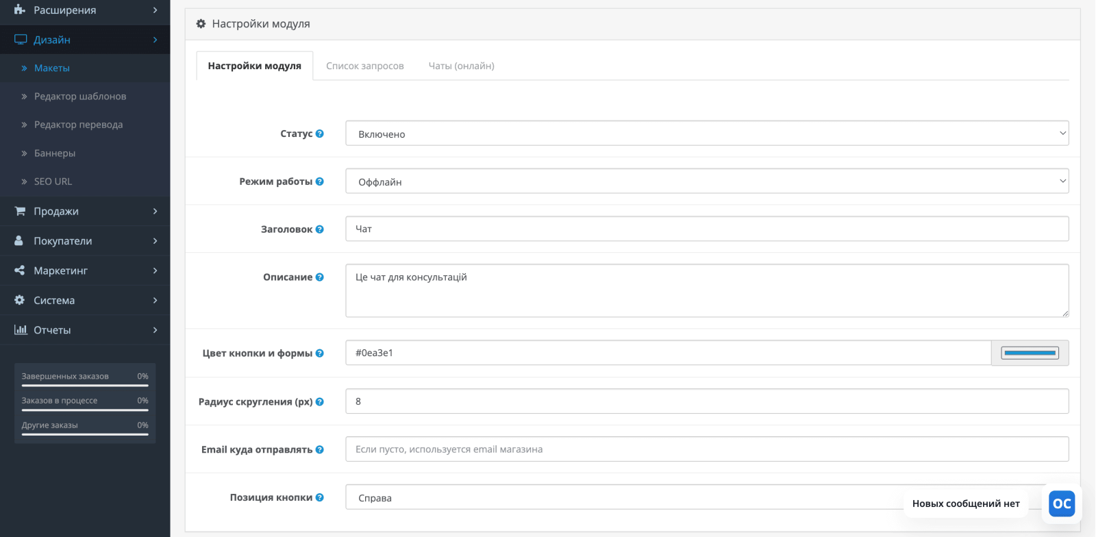
Task: Expand the Маркетинг menu chevron
Action: 155,271
